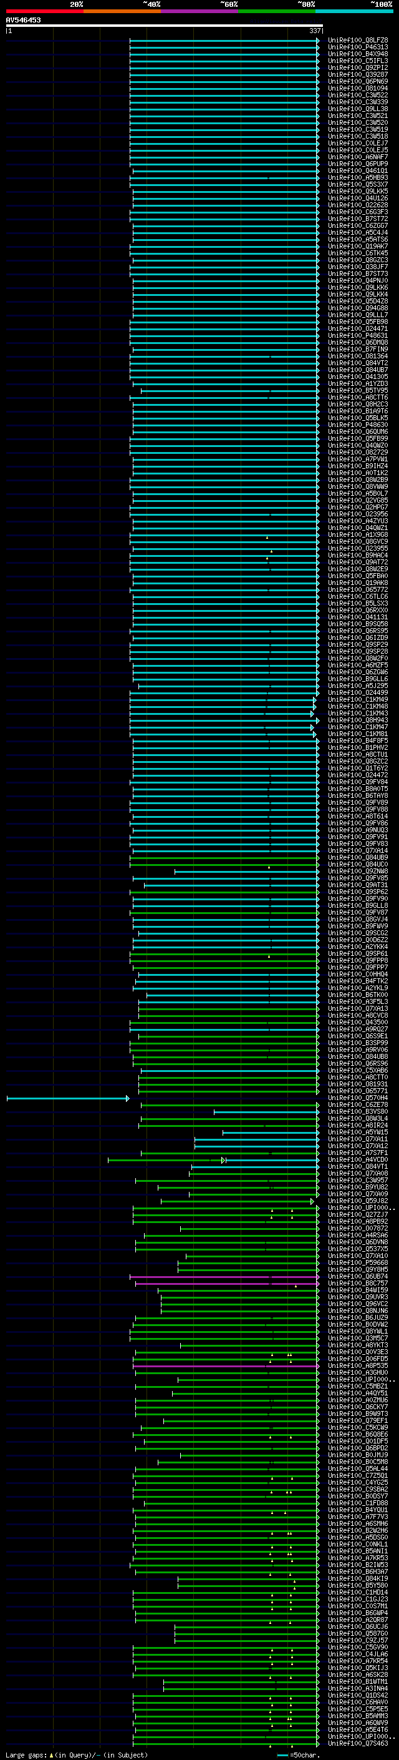Click the UniRef100_Q94G88 label
Image resolution: width=399 pixels, height=1760 pixels.
tap(358, 308)
